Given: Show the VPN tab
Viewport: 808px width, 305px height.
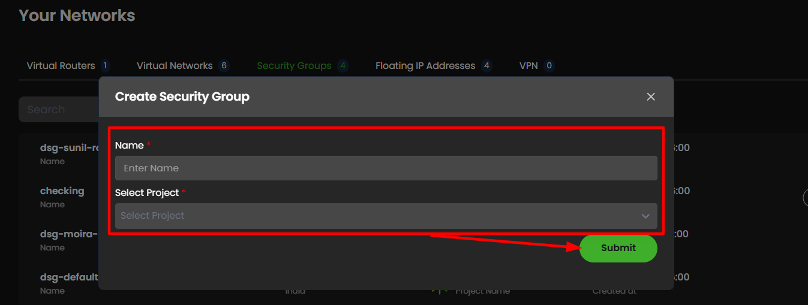Looking at the screenshot, I should (528, 66).
